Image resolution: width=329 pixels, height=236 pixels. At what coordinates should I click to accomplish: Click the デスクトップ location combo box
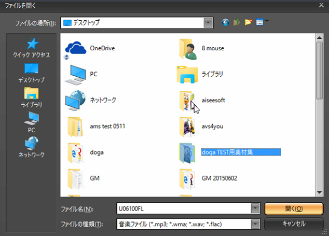tap(137, 23)
